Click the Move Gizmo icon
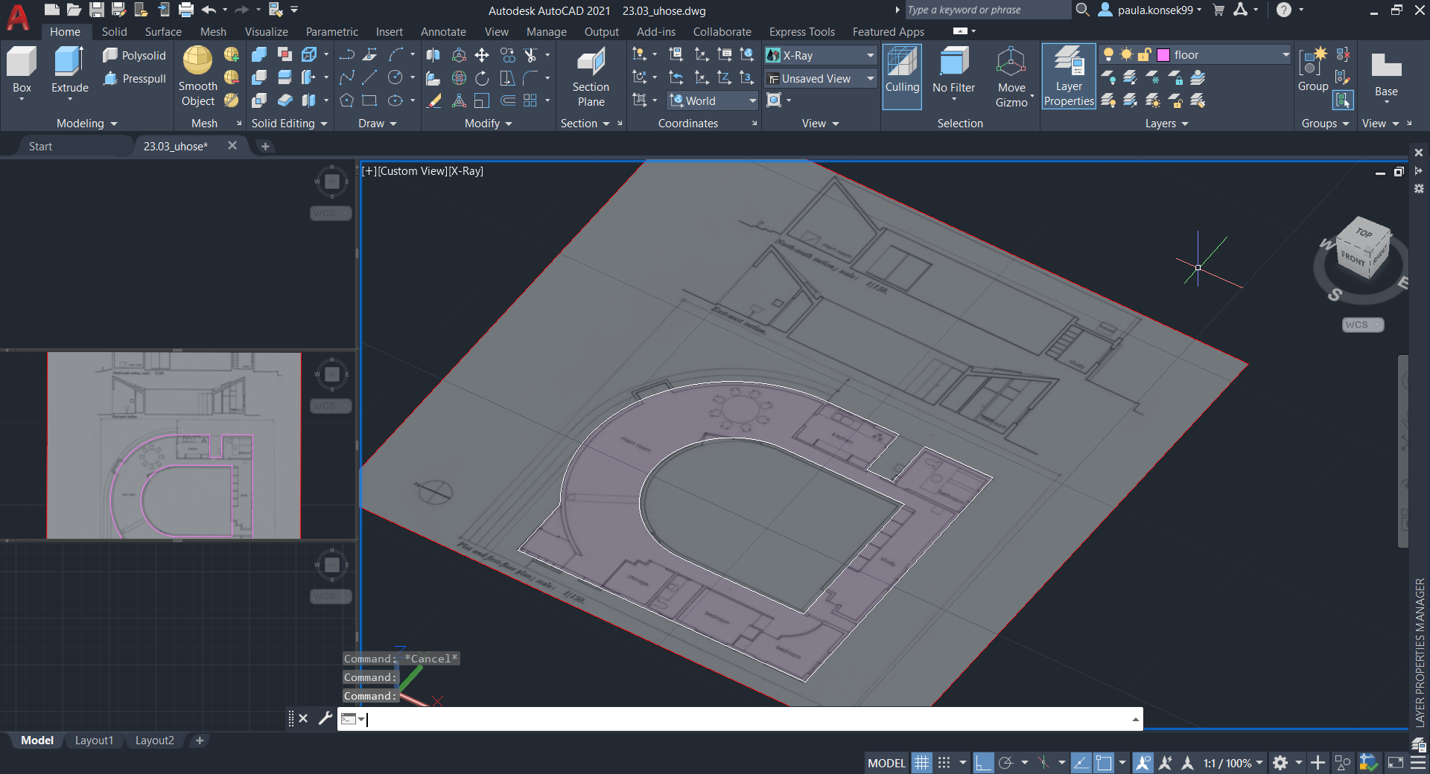 click(x=1011, y=77)
